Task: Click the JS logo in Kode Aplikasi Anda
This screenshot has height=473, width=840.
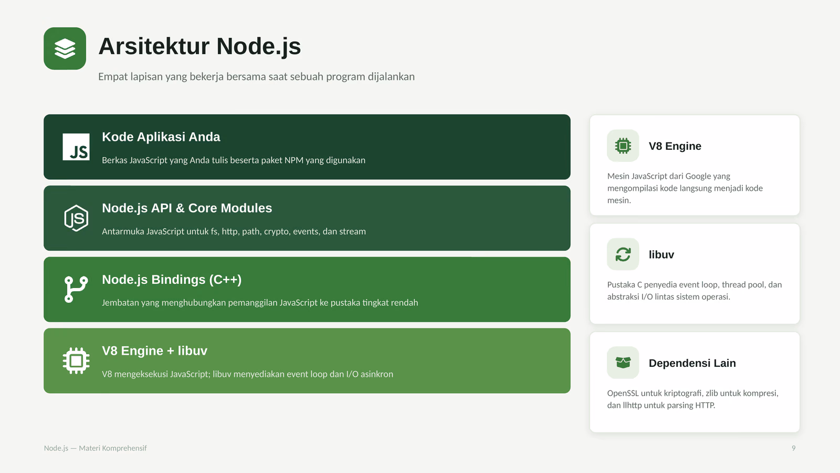Action: click(x=76, y=147)
